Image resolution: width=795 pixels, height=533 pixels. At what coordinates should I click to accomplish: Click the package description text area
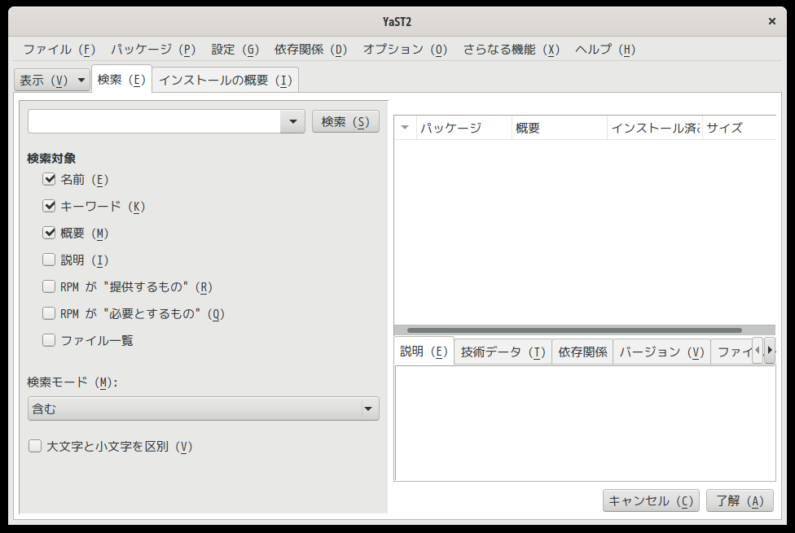(x=585, y=423)
